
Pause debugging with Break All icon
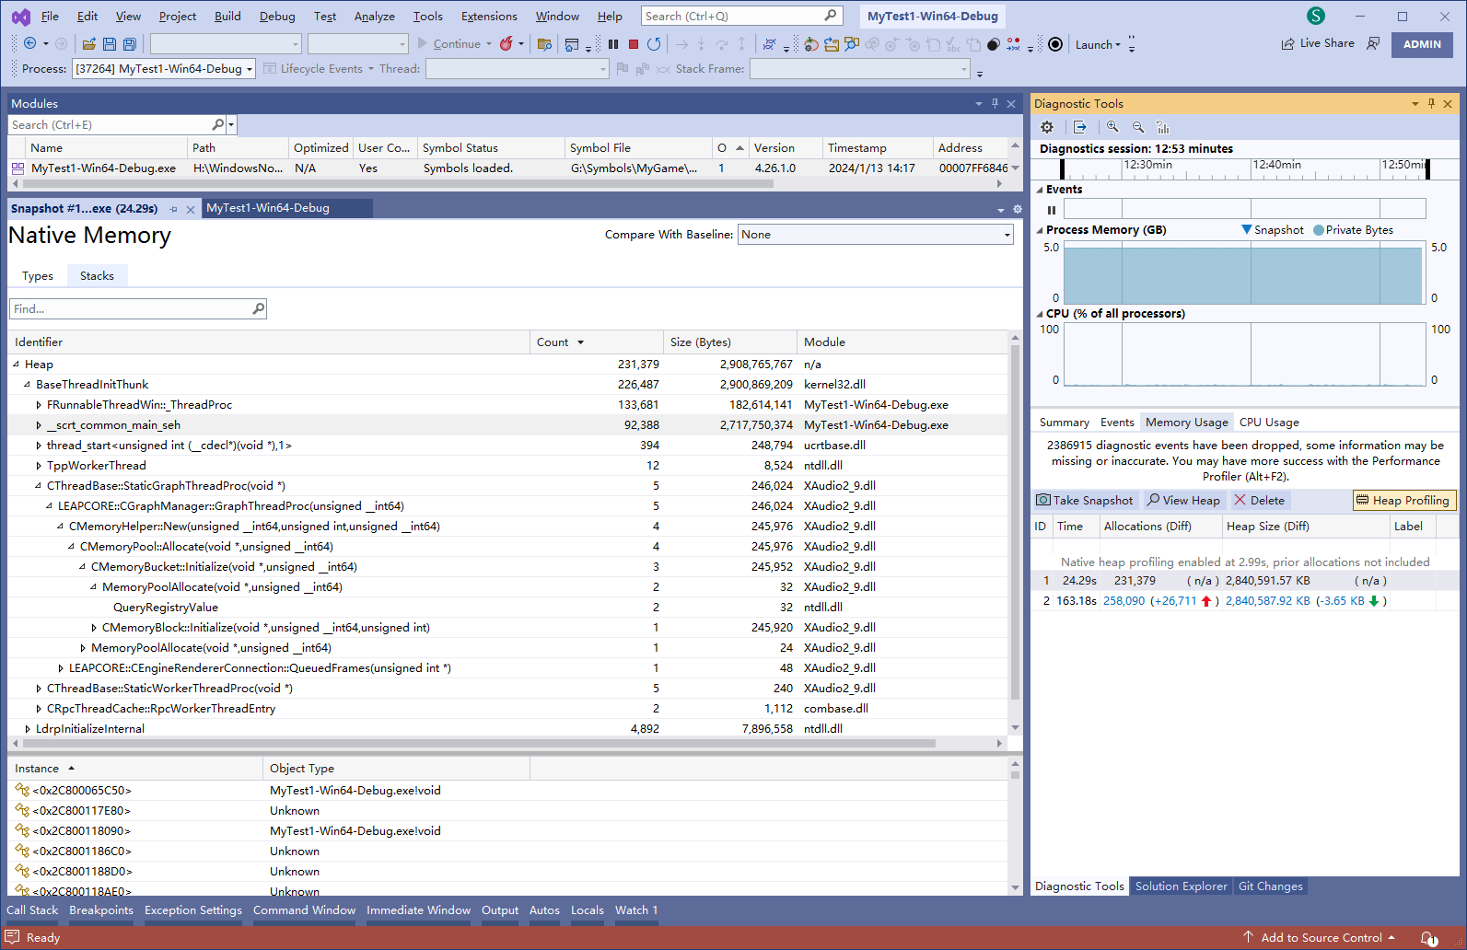click(x=613, y=43)
